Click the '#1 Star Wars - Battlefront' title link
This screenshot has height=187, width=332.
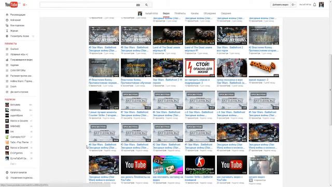(x=198, y=146)
